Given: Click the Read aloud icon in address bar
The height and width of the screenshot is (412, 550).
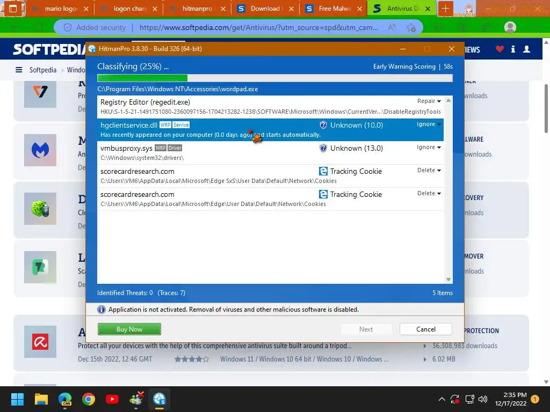Looking at the screenshot, I should click(392, 27).
